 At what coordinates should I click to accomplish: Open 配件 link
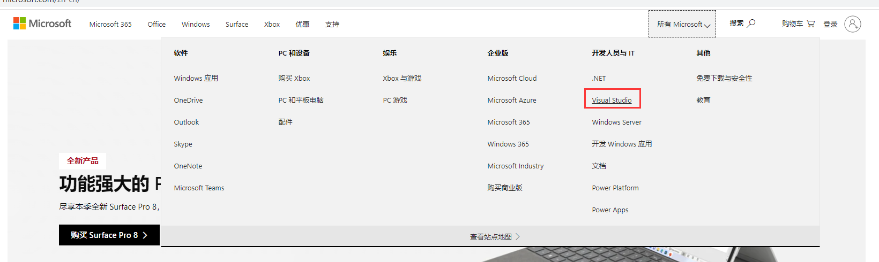285,122
